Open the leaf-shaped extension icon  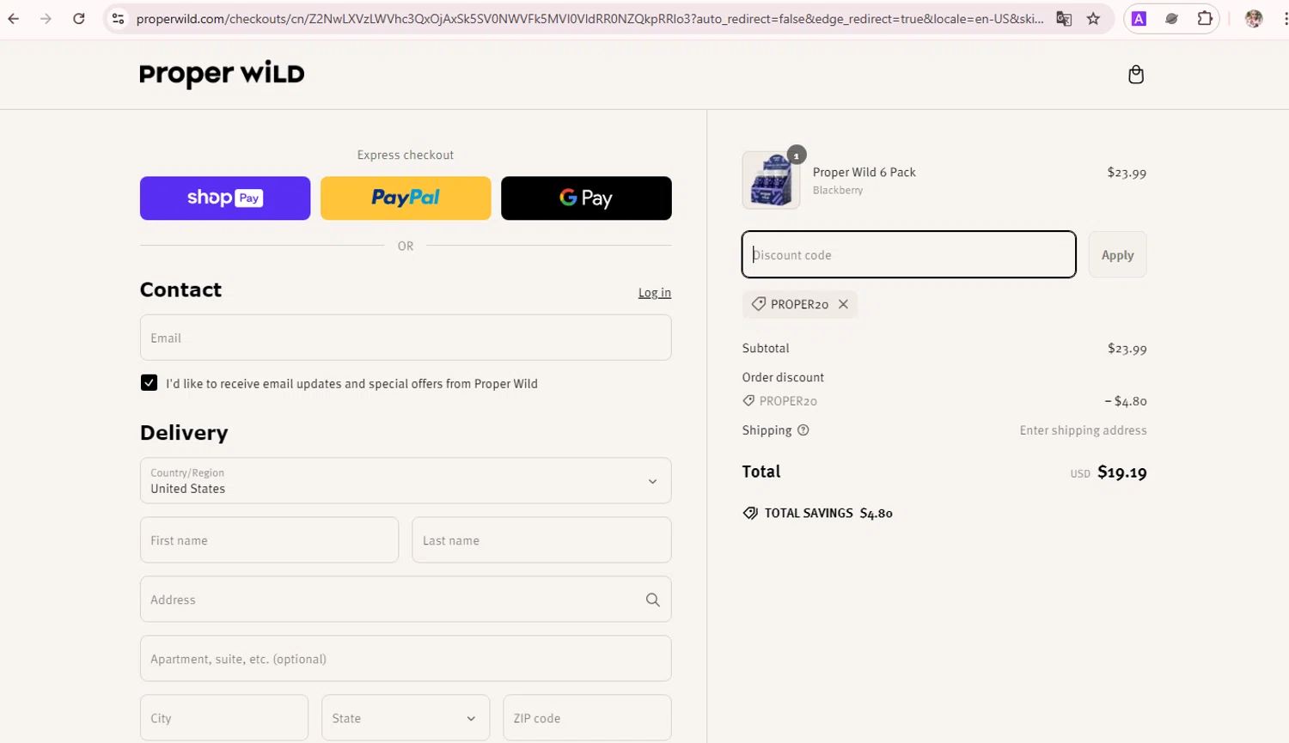(x=1171, y=18)
